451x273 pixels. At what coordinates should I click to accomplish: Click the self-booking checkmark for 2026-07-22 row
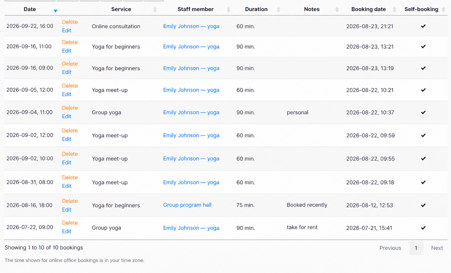pos(423,228)
